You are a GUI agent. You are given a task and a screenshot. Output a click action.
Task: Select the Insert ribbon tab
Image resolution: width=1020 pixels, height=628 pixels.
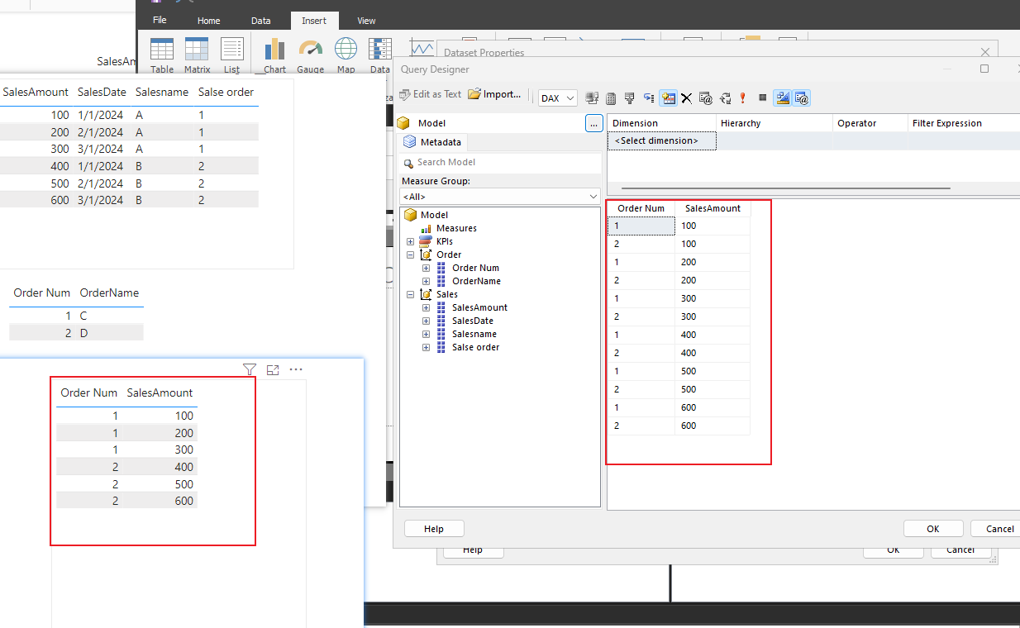313,21
